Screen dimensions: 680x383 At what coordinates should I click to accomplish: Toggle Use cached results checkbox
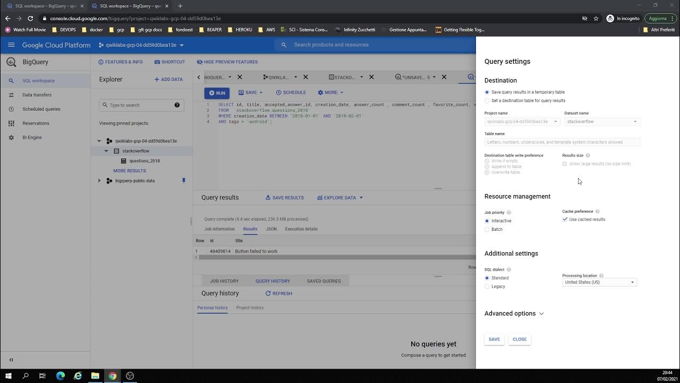(x=565, y=219)
